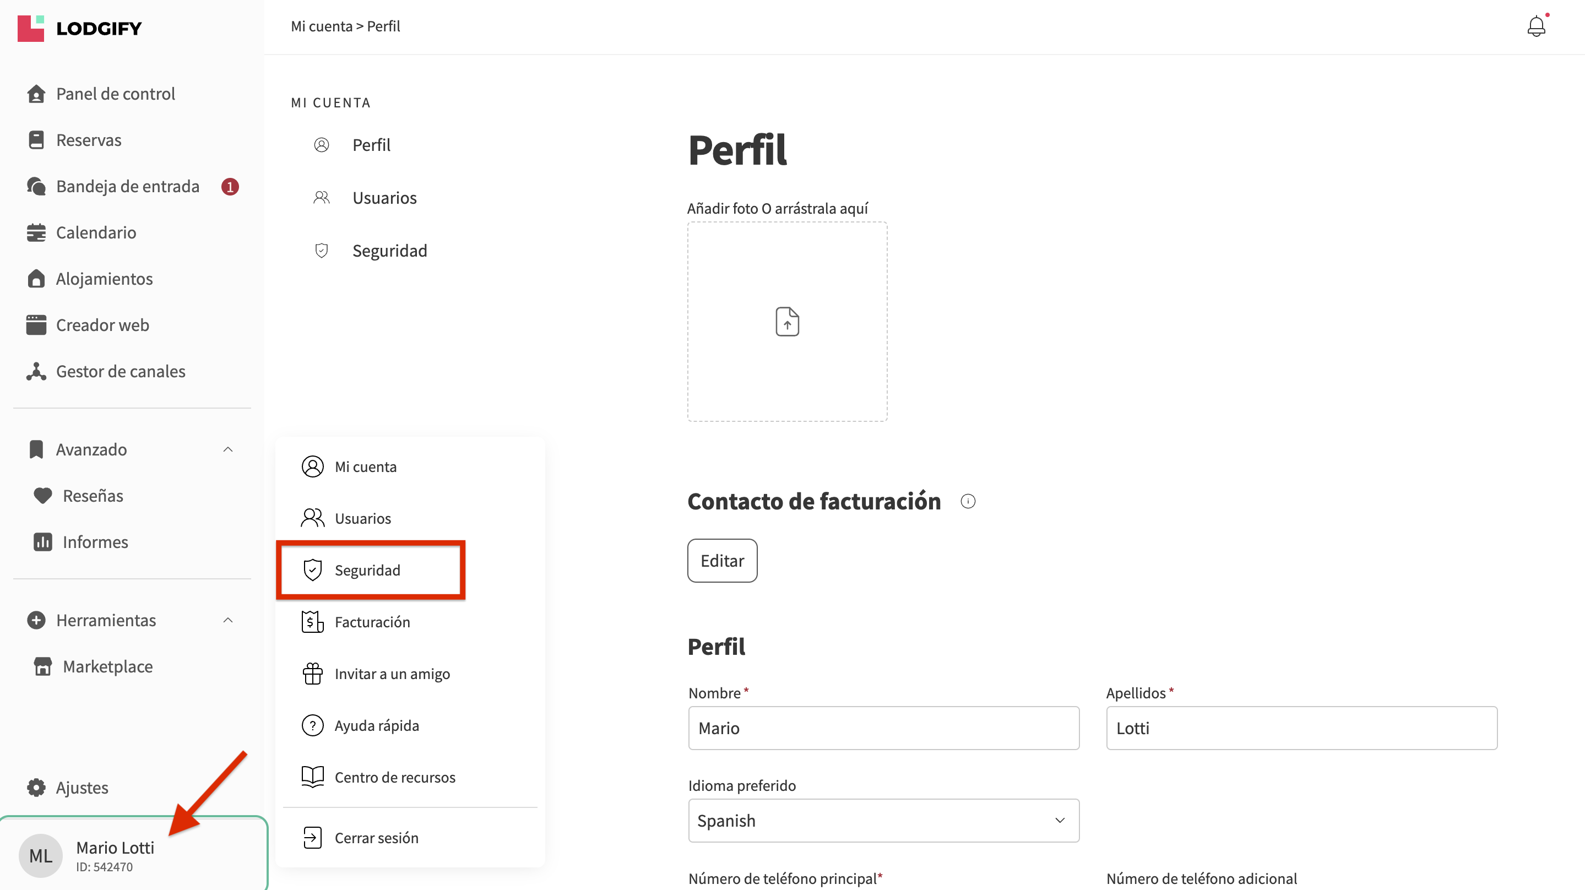
Task: Click the Editar button
Action: 722,561
